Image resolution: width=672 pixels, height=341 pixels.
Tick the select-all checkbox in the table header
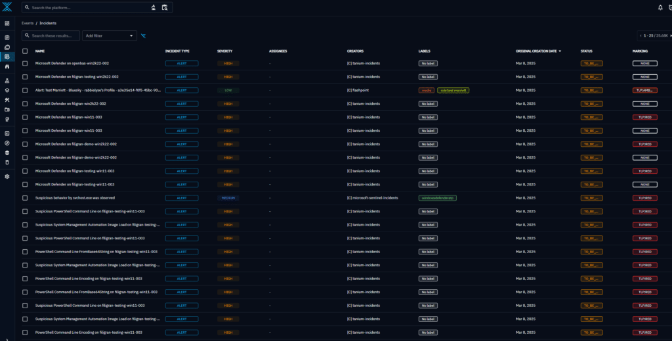25,50
